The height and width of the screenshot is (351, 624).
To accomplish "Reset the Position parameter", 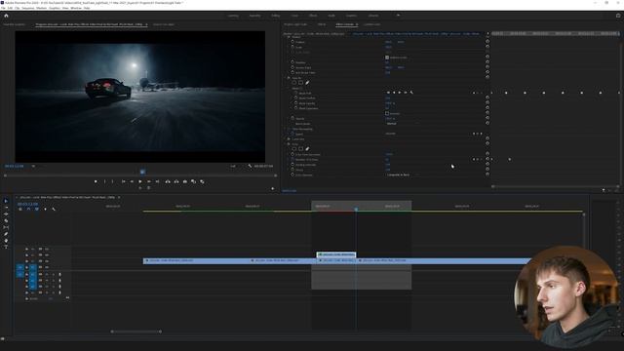I will (487, 42).
